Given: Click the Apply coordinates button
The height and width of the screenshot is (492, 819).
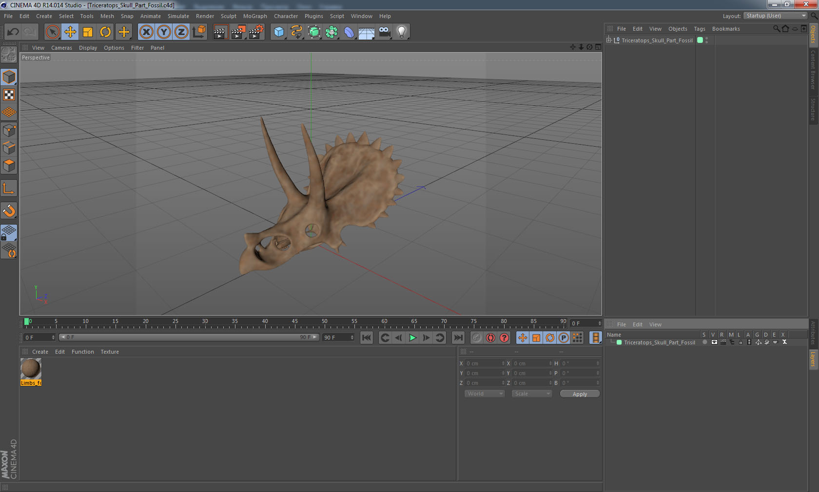Looking at the screenshot, I should coord(580,394).
